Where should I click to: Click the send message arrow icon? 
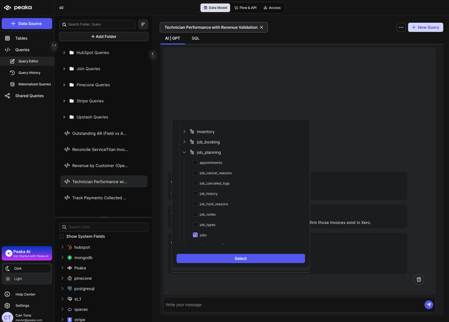coord(429,305)
